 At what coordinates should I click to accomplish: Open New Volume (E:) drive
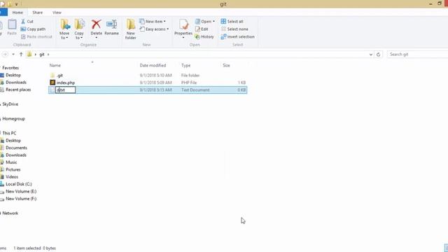pos(21,191)
